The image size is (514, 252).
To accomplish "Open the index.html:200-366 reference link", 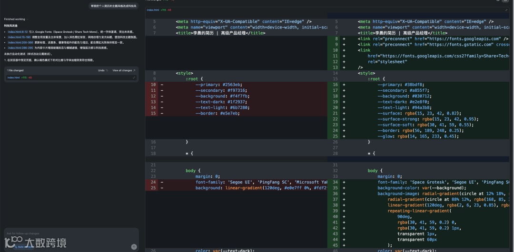I will point(20,43).
